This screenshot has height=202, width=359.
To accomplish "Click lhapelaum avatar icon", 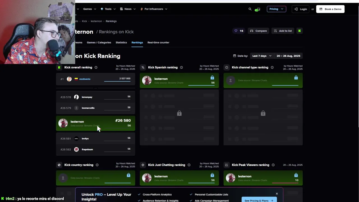I will coord(76,150).
